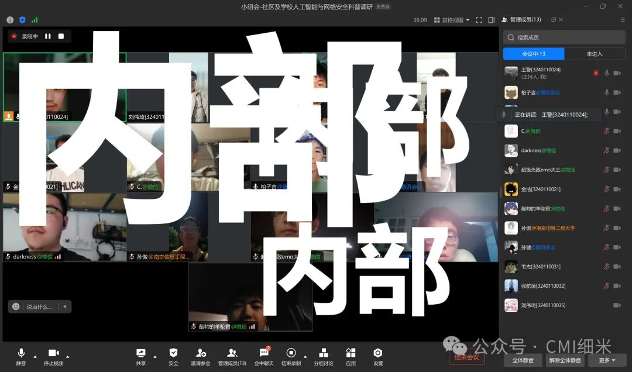
Task: Close the 管理成员(13) panel
Action: (561, 19)
